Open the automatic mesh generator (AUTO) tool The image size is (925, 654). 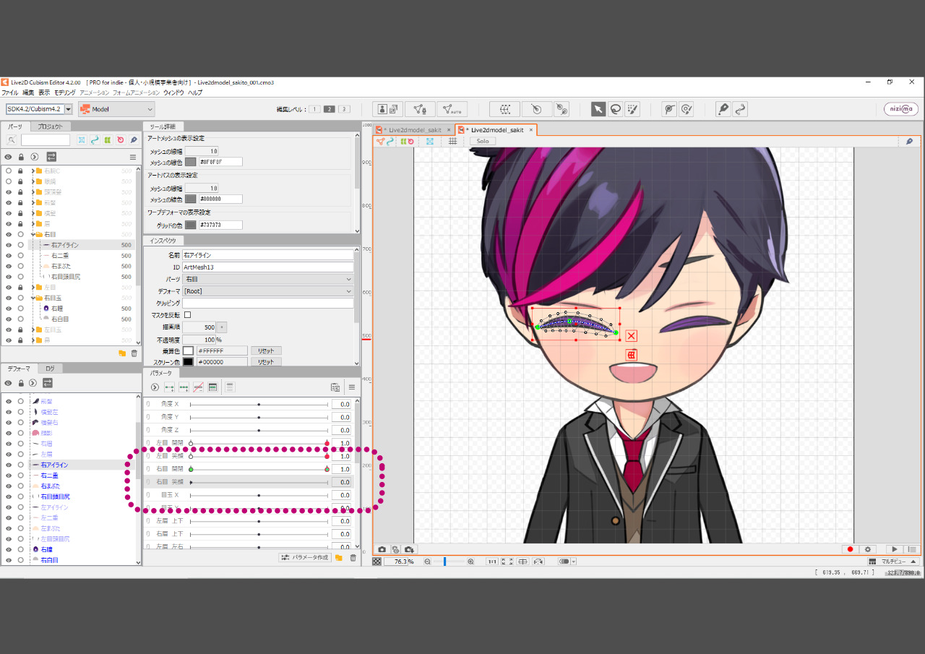452,109
